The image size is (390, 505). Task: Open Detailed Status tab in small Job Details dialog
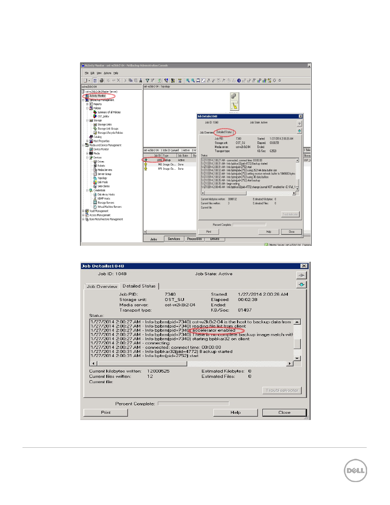click(x=224, y=132)
